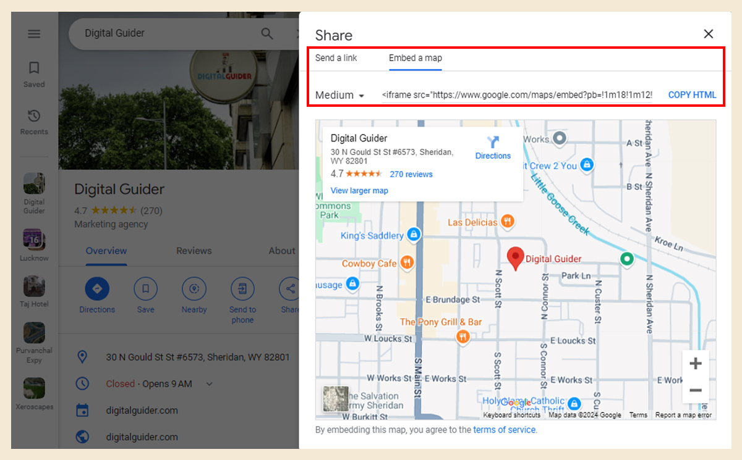Open the Medium embed size dropdown

(x=339, y=94)
